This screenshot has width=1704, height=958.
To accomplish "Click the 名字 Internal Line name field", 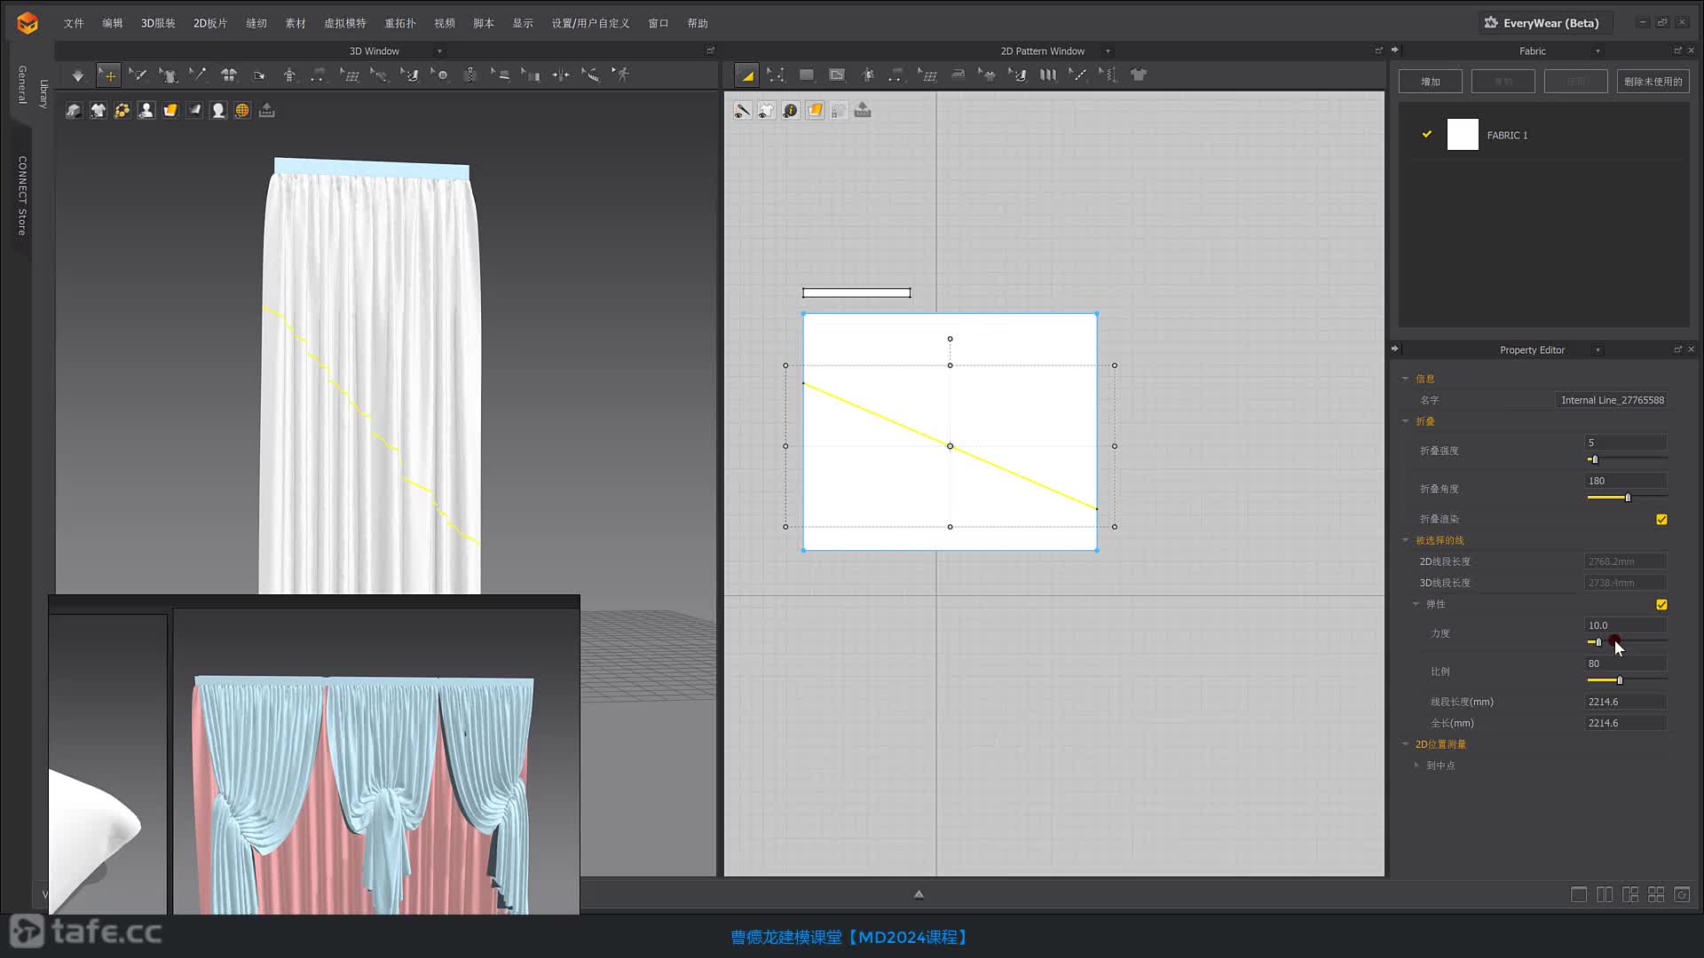I will click(1611, 400).
